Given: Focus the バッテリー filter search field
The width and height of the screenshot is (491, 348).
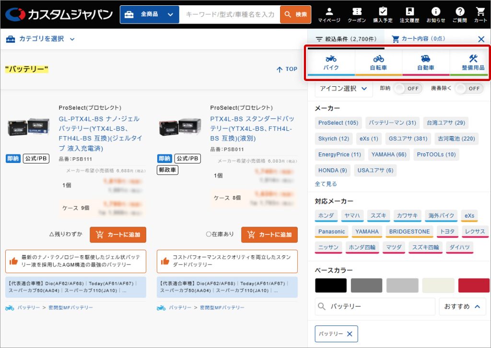Looking at the screenshot, I should click(x=375, y=306).
